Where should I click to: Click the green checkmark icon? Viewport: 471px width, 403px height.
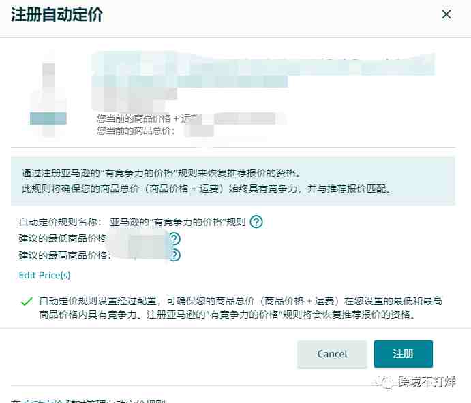(x=27, y=302)
